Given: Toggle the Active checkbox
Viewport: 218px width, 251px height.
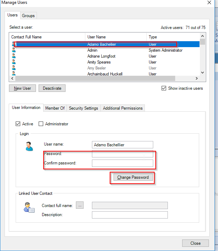Looking at the screenshot, I should click(x=18, y=124).
